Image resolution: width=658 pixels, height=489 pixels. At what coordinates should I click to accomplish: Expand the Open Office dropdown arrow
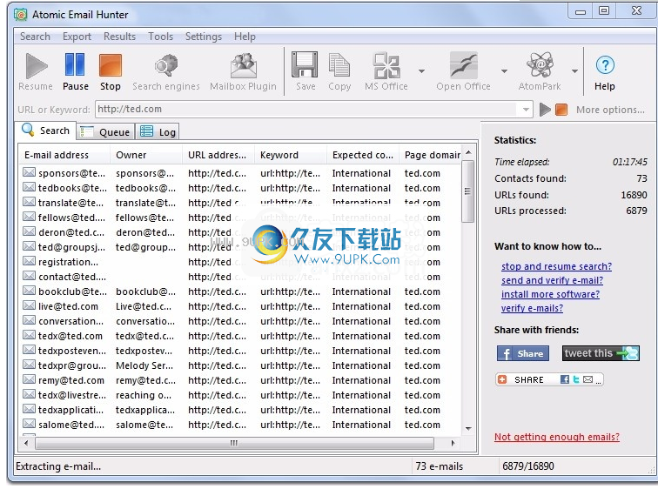pyautogui.click(x=504, y=71)
